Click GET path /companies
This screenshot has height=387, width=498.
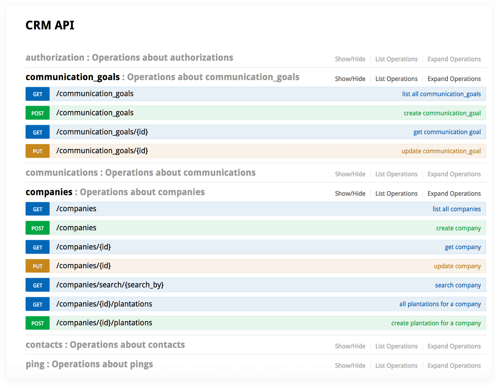(76, 209)
